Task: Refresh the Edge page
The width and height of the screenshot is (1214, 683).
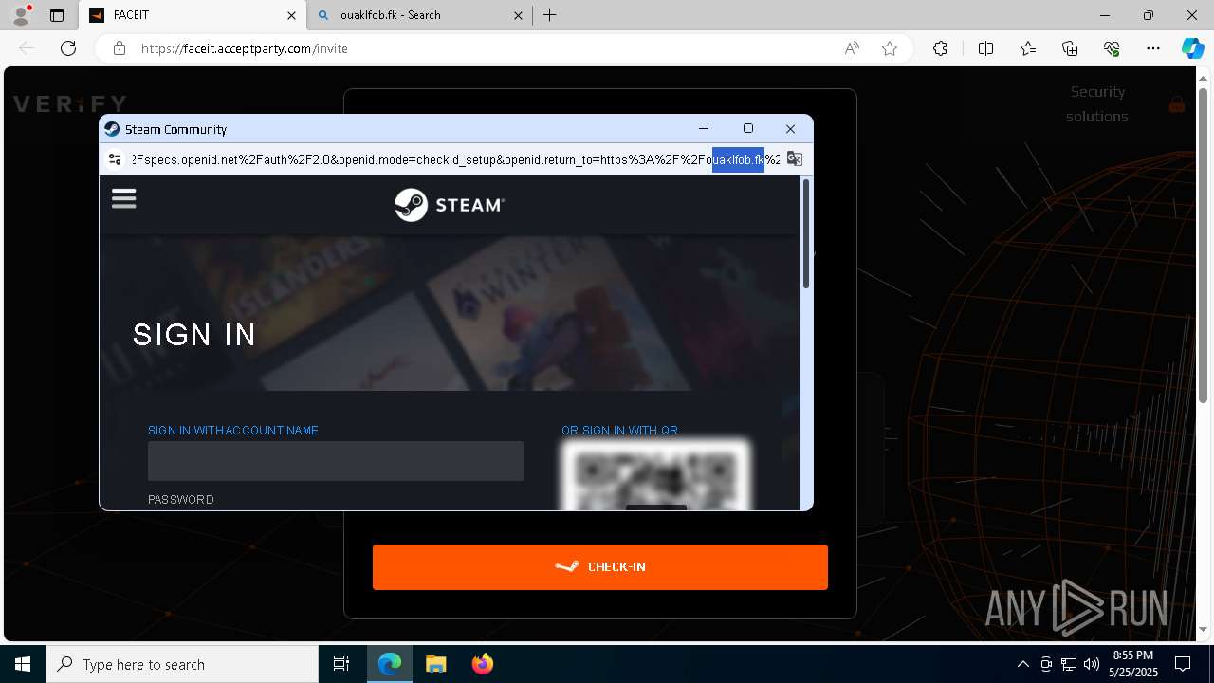Action: point(68,48)
